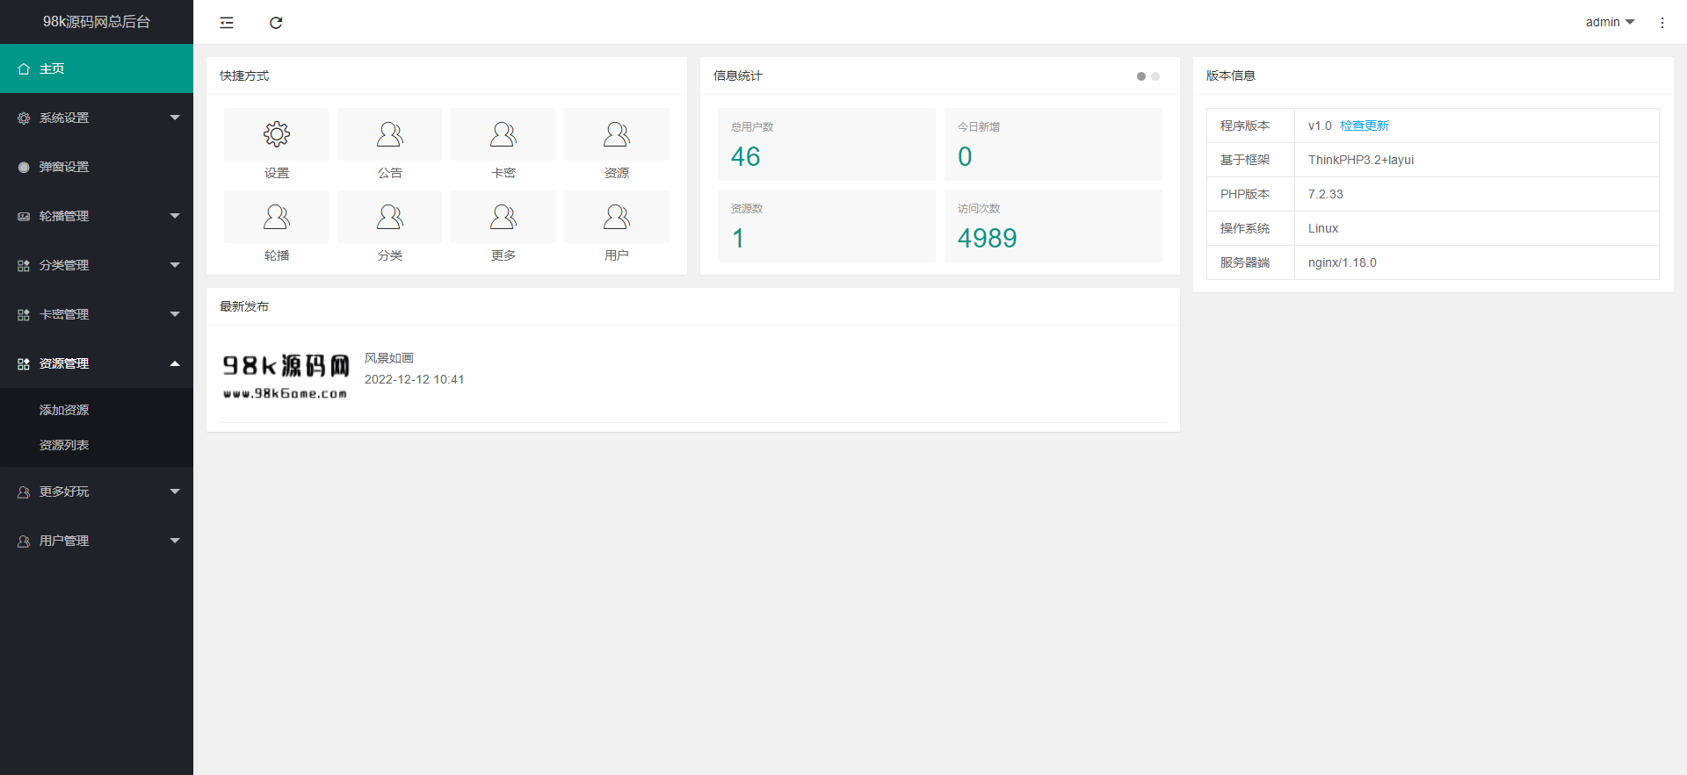The width and height of the screenshot is (1687, 775).
Task: Click the image icon beside 轮播管理
Action: pos(24,216)
